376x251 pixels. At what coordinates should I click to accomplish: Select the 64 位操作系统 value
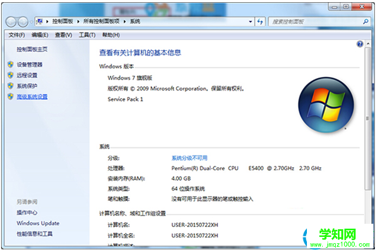pos(188,189)
